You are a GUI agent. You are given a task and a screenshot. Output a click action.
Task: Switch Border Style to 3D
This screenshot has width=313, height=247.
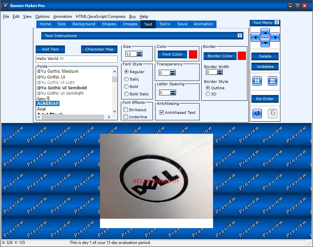pyautogui.click(x=208, y=94)
